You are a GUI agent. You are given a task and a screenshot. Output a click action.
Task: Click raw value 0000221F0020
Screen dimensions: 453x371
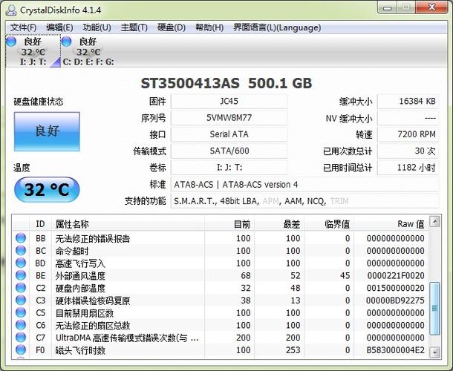[x=396, y=275]
